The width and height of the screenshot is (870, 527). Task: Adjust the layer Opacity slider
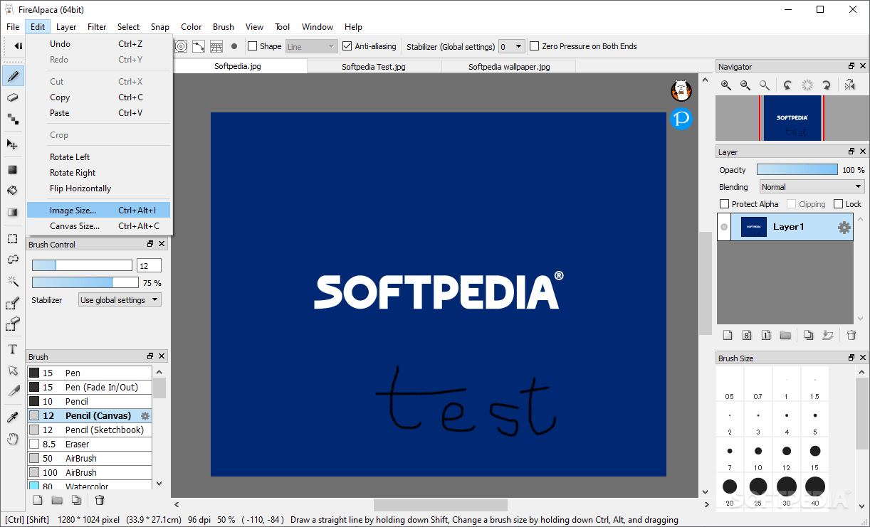pos(797,169)
